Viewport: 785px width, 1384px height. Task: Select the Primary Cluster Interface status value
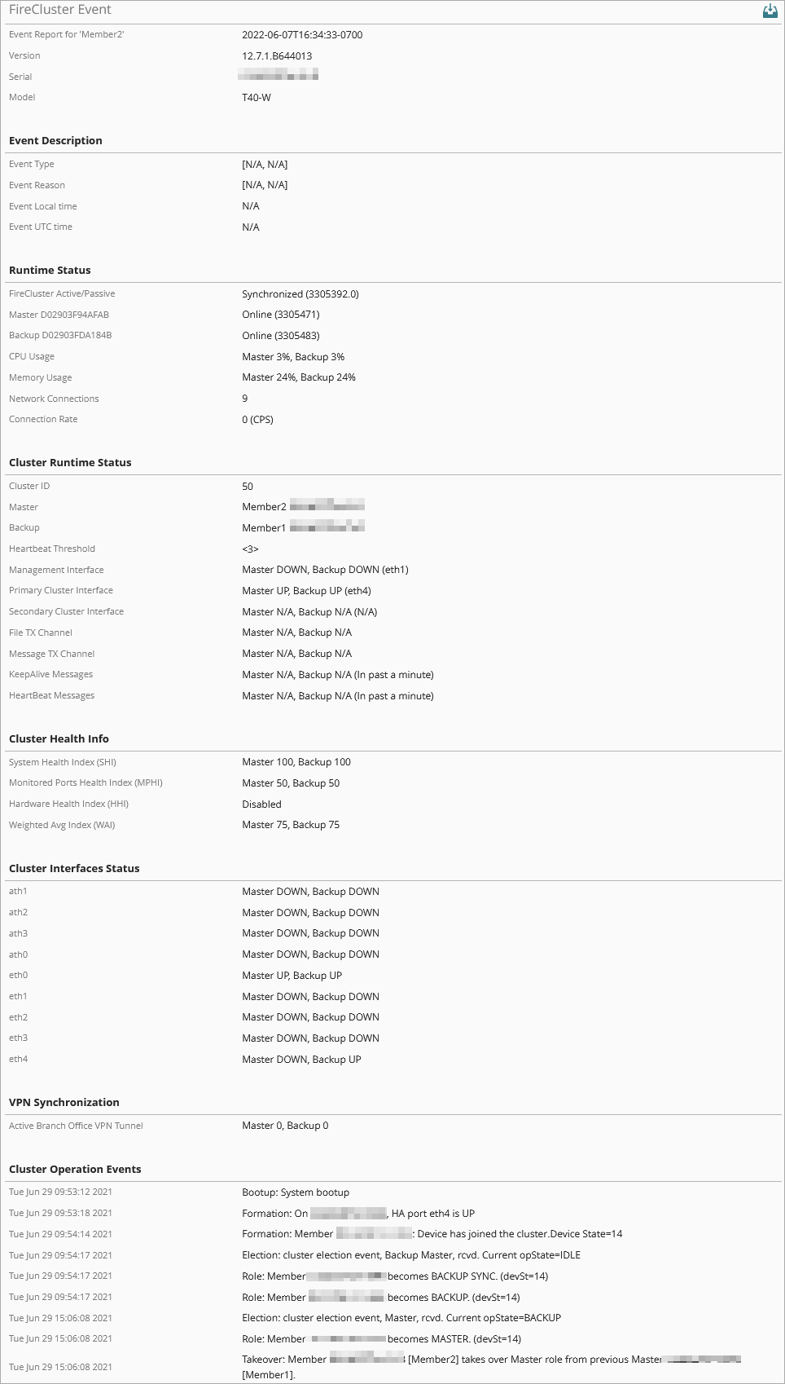(306, 591)
